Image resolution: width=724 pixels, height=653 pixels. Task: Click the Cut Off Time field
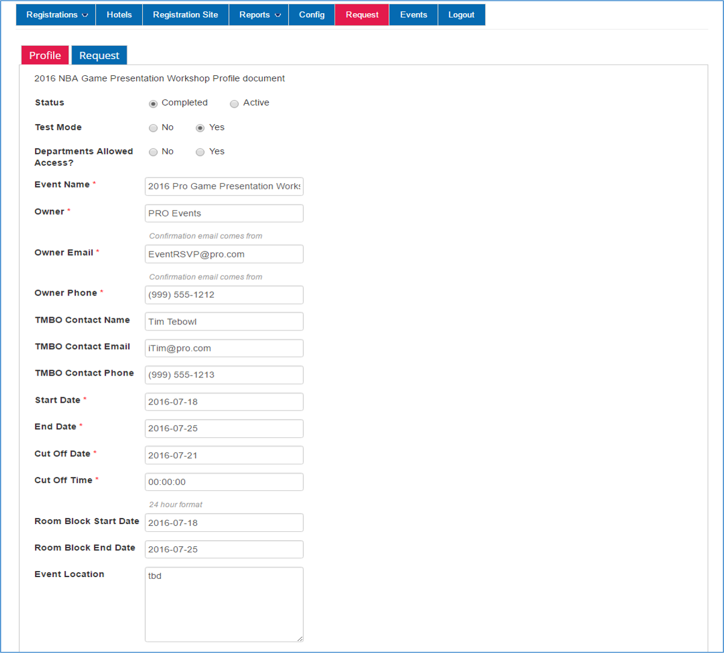click(x=224, y=482)
